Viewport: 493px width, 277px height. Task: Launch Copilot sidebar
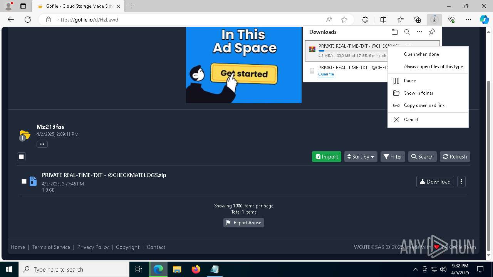click(484, 20)
